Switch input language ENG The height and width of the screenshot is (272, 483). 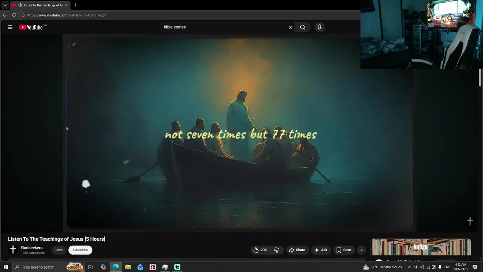pyautogui.click(x=448, y=267)
